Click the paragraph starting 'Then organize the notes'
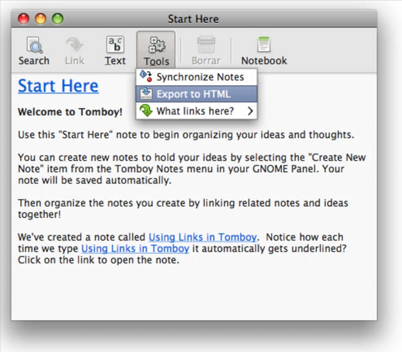 183,208
